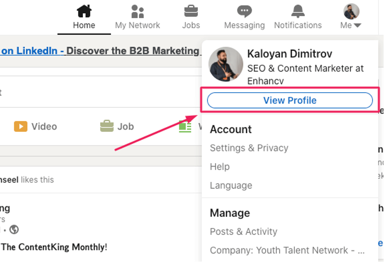Open Posts & Activity

(243, 231)
